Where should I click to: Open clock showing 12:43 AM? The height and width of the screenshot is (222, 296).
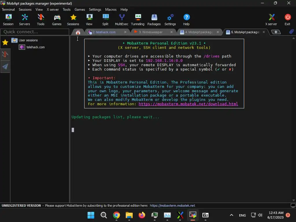tap(275, 215)
